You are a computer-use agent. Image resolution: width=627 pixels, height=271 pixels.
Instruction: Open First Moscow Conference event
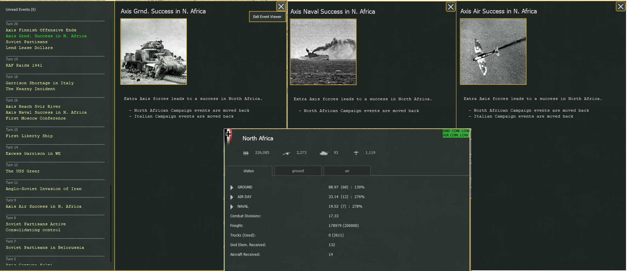(36, 118)
